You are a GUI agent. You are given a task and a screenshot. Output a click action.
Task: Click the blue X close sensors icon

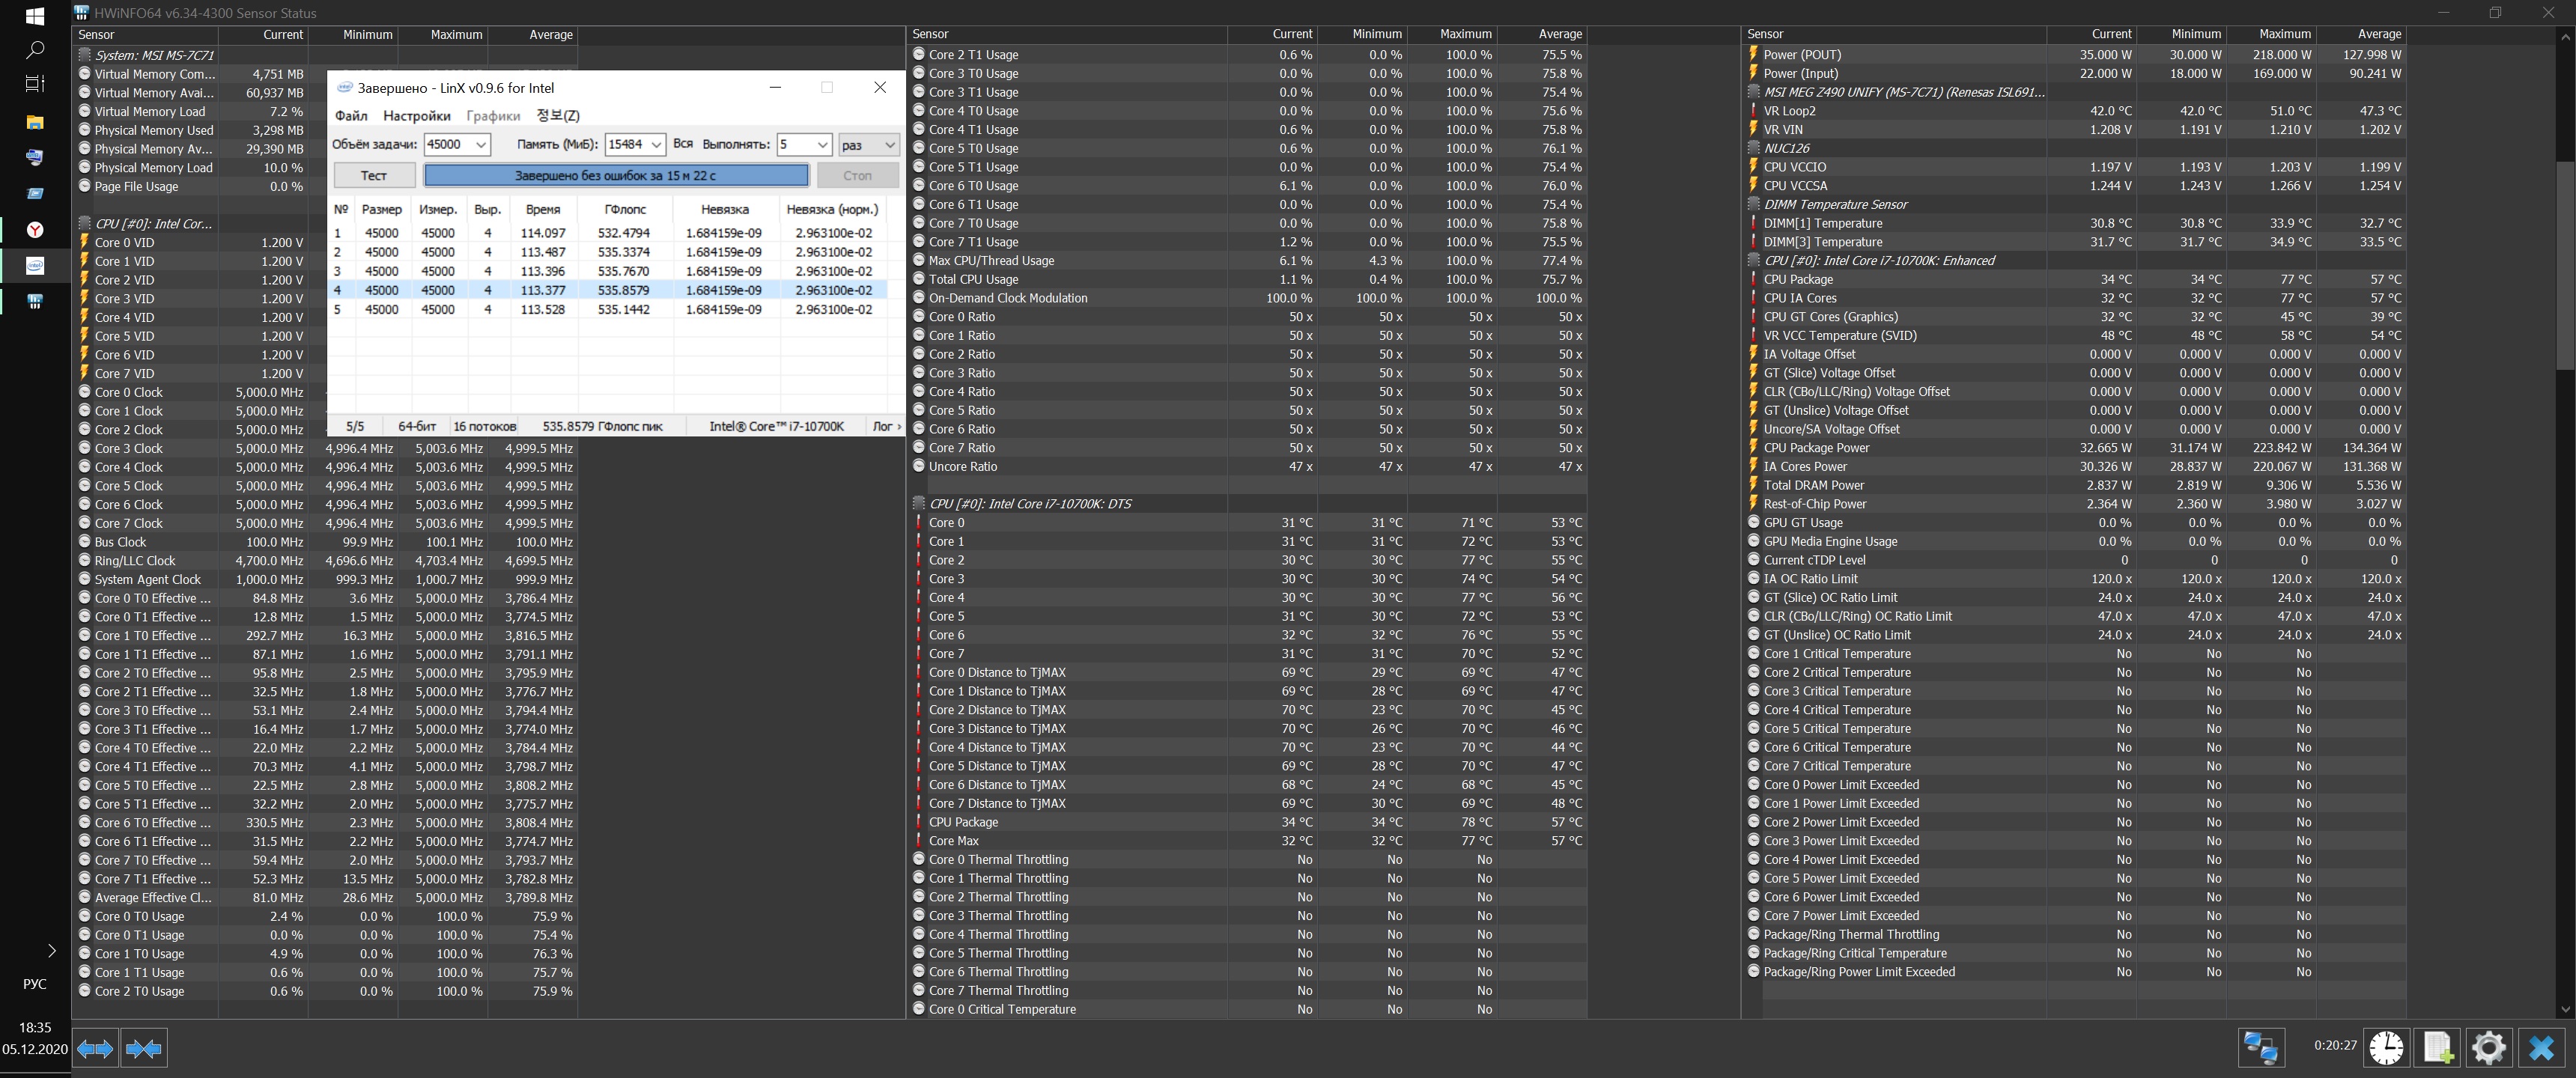point(2541,1047)
